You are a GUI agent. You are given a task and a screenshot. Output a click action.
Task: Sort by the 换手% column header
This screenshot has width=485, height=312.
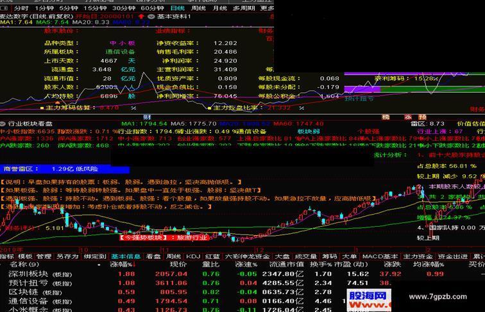[321, 265]
